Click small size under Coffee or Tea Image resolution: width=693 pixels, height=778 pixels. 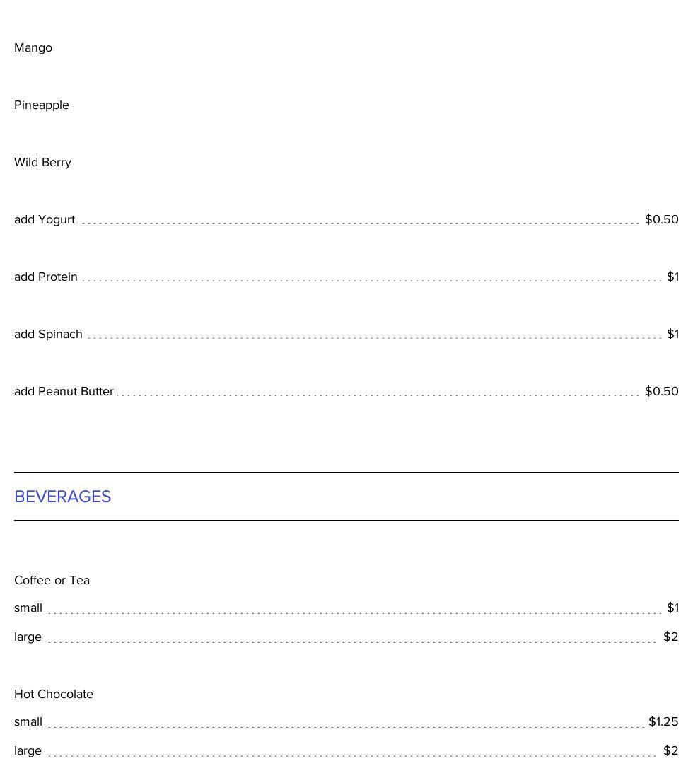[x=28, y=608]
